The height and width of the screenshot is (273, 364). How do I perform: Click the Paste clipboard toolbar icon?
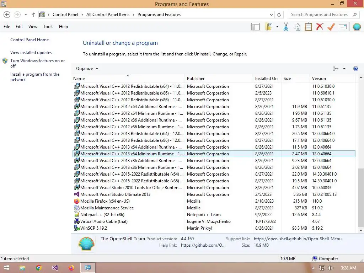tap(308, 27)
